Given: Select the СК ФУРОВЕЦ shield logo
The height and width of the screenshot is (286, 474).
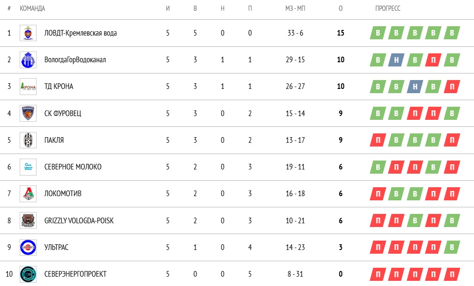Looking at the screenshot, I should tap(28, 113).
